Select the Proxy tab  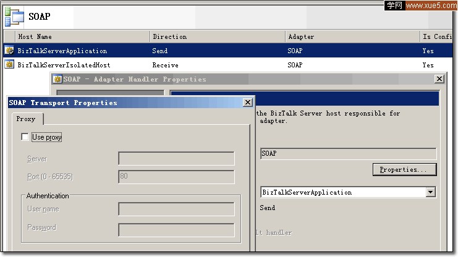[x=27, y=119]
